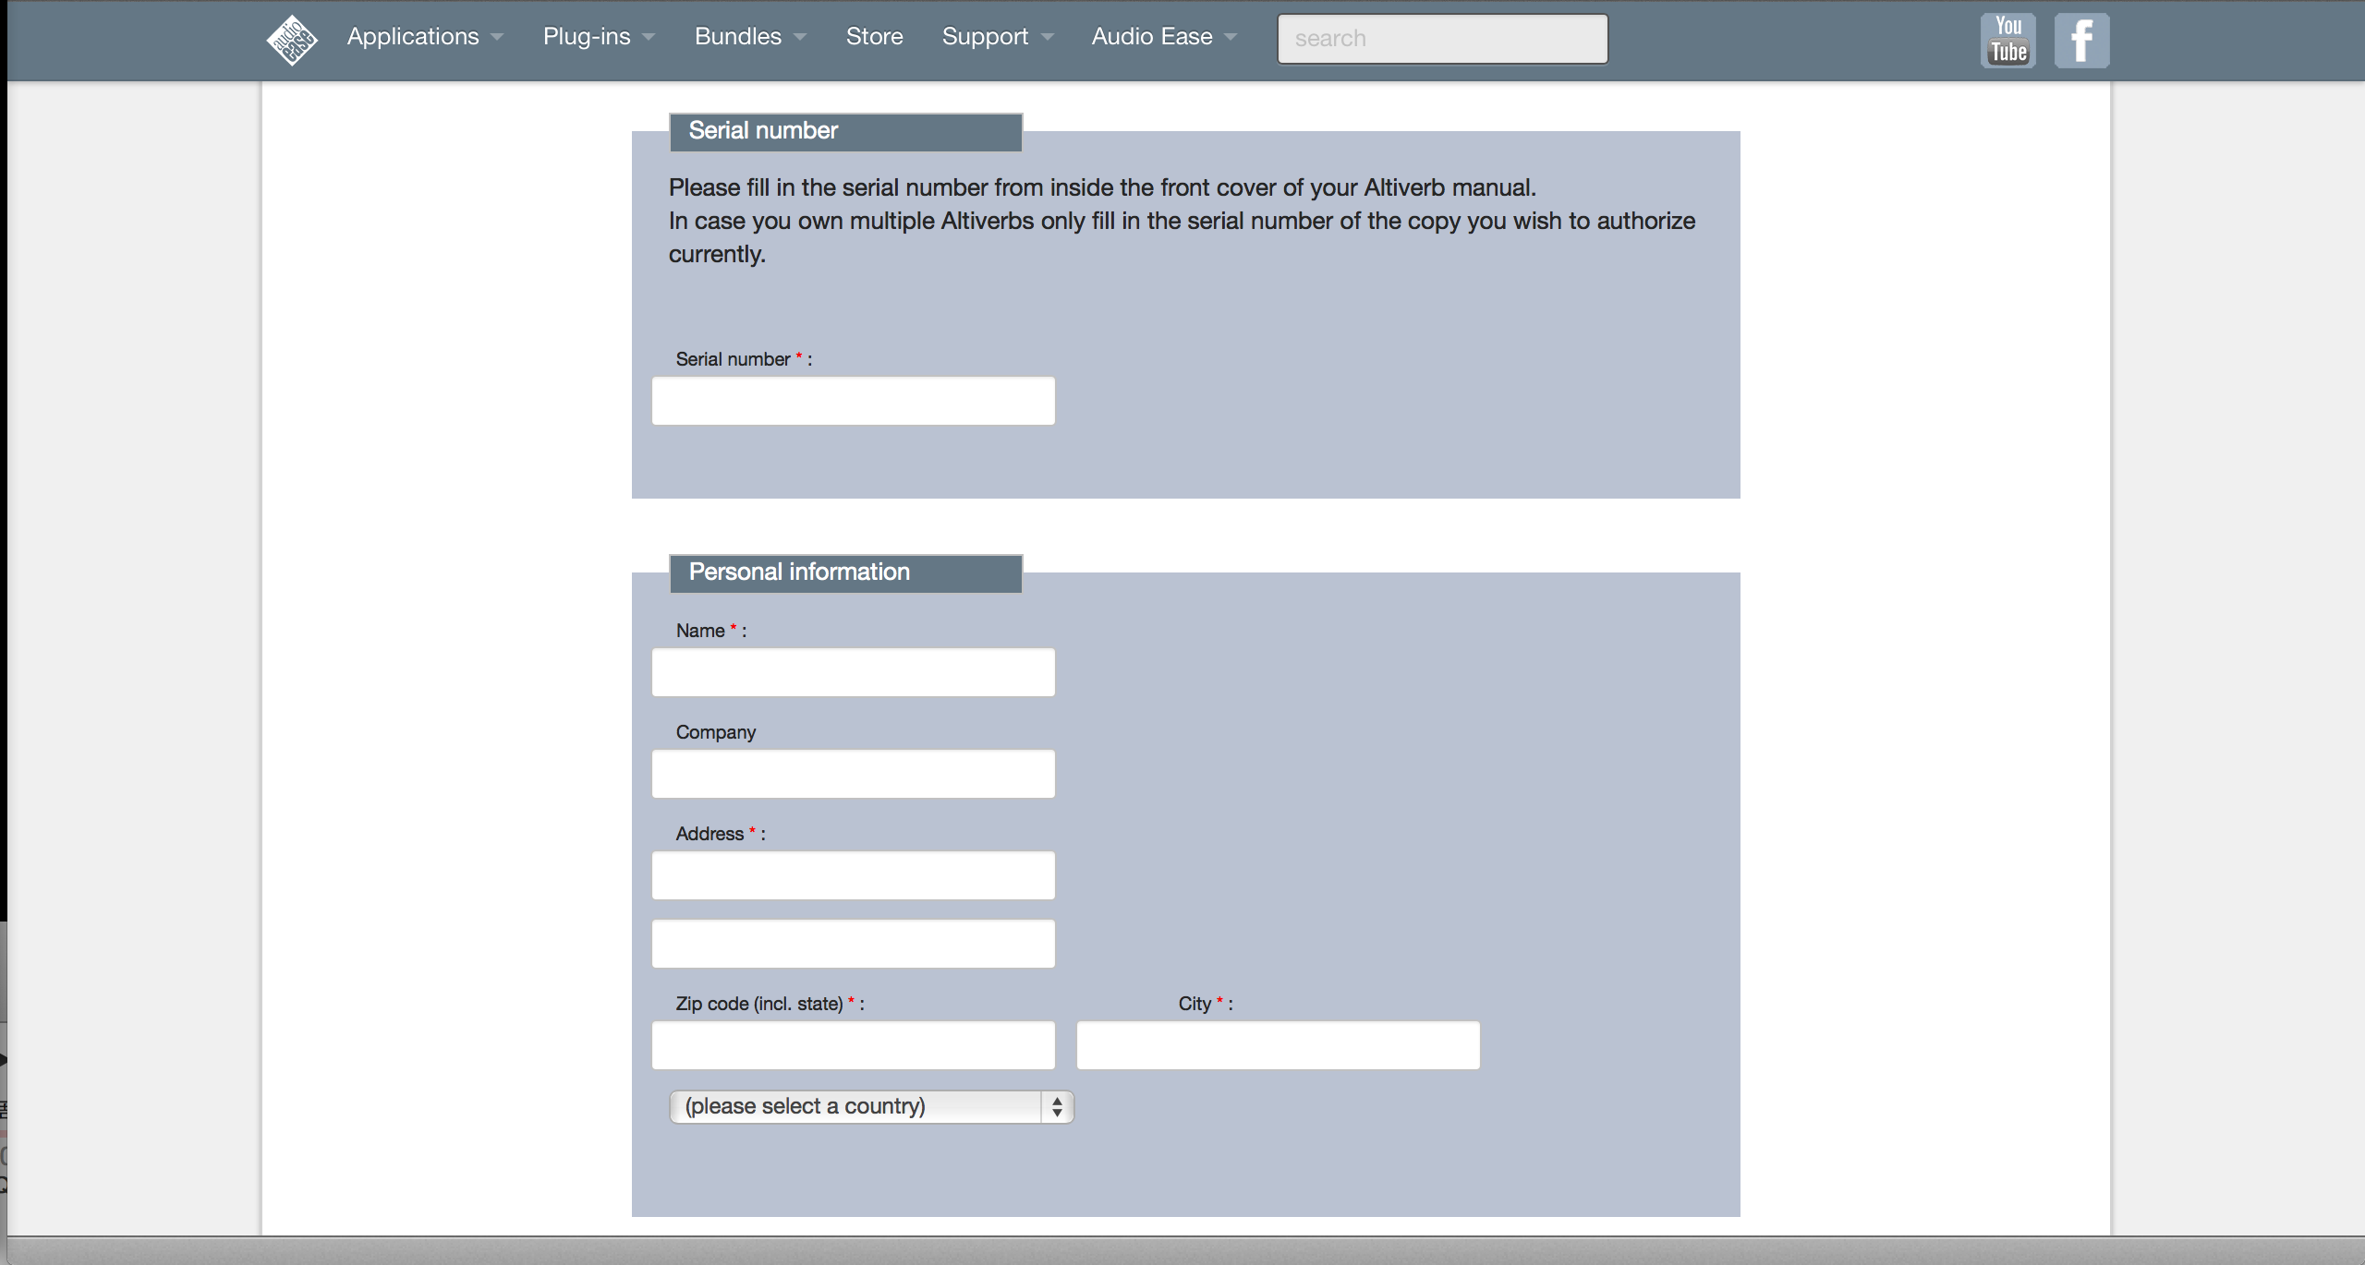
Task: Expand the Plug-ins dropdown arrow
Action: click(649, 37)
